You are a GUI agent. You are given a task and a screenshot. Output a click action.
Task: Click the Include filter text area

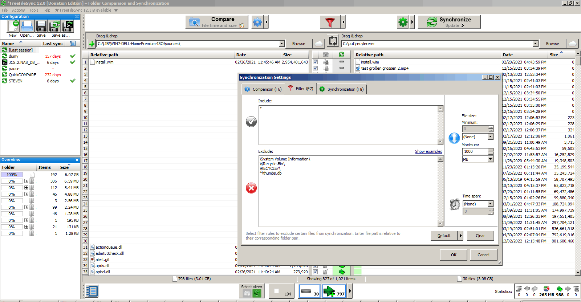(348, 125)
